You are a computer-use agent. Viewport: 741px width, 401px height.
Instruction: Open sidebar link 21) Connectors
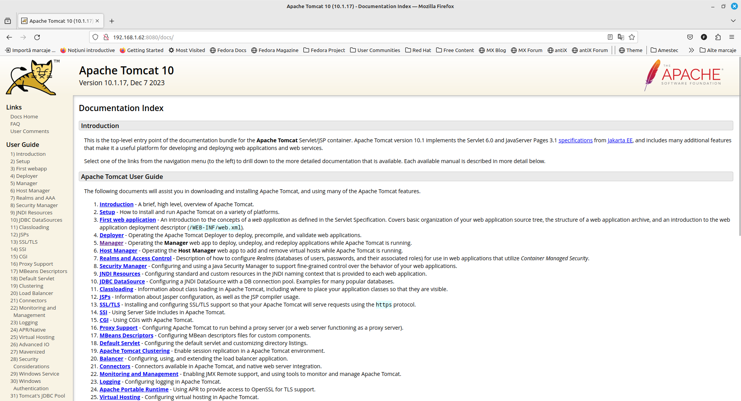(28, 301)
